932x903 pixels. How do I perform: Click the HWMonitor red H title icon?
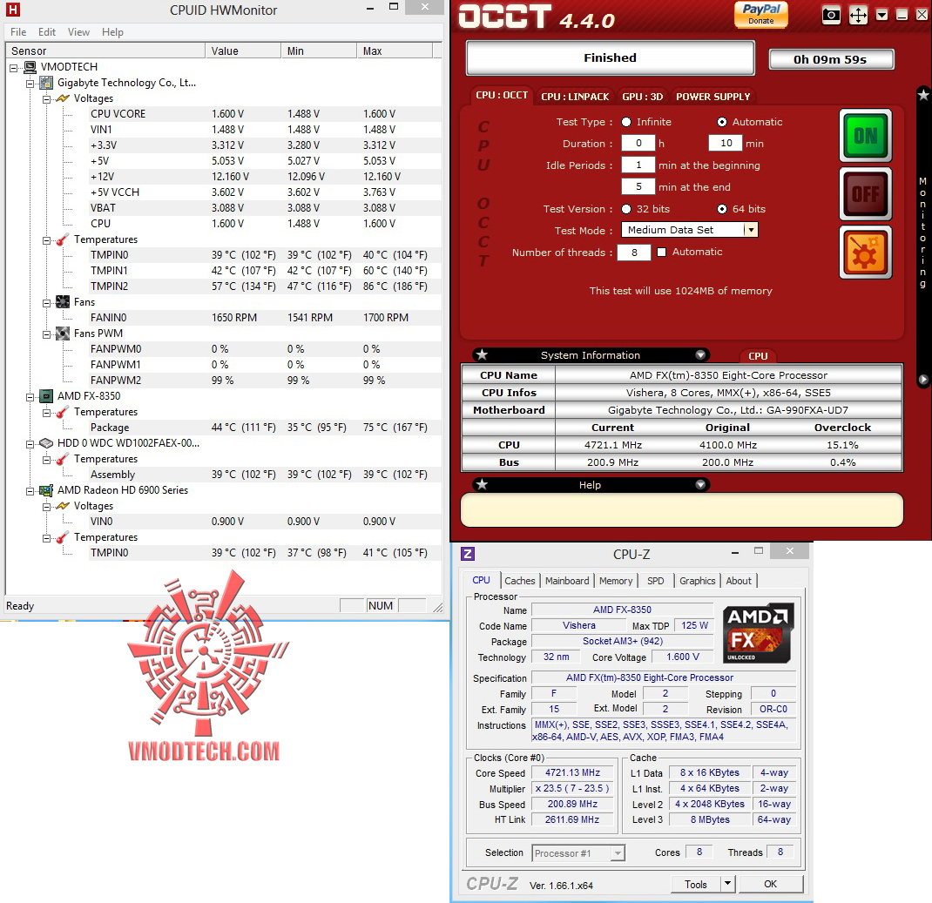coord(12,10)
